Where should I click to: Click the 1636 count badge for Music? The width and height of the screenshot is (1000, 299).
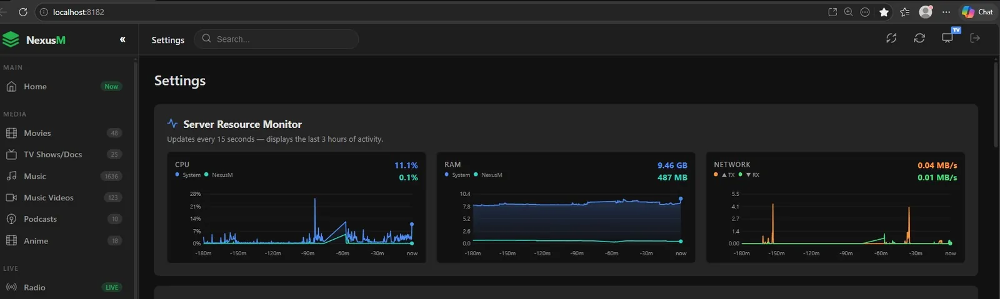pyautogui.click(x=111, y=176)
